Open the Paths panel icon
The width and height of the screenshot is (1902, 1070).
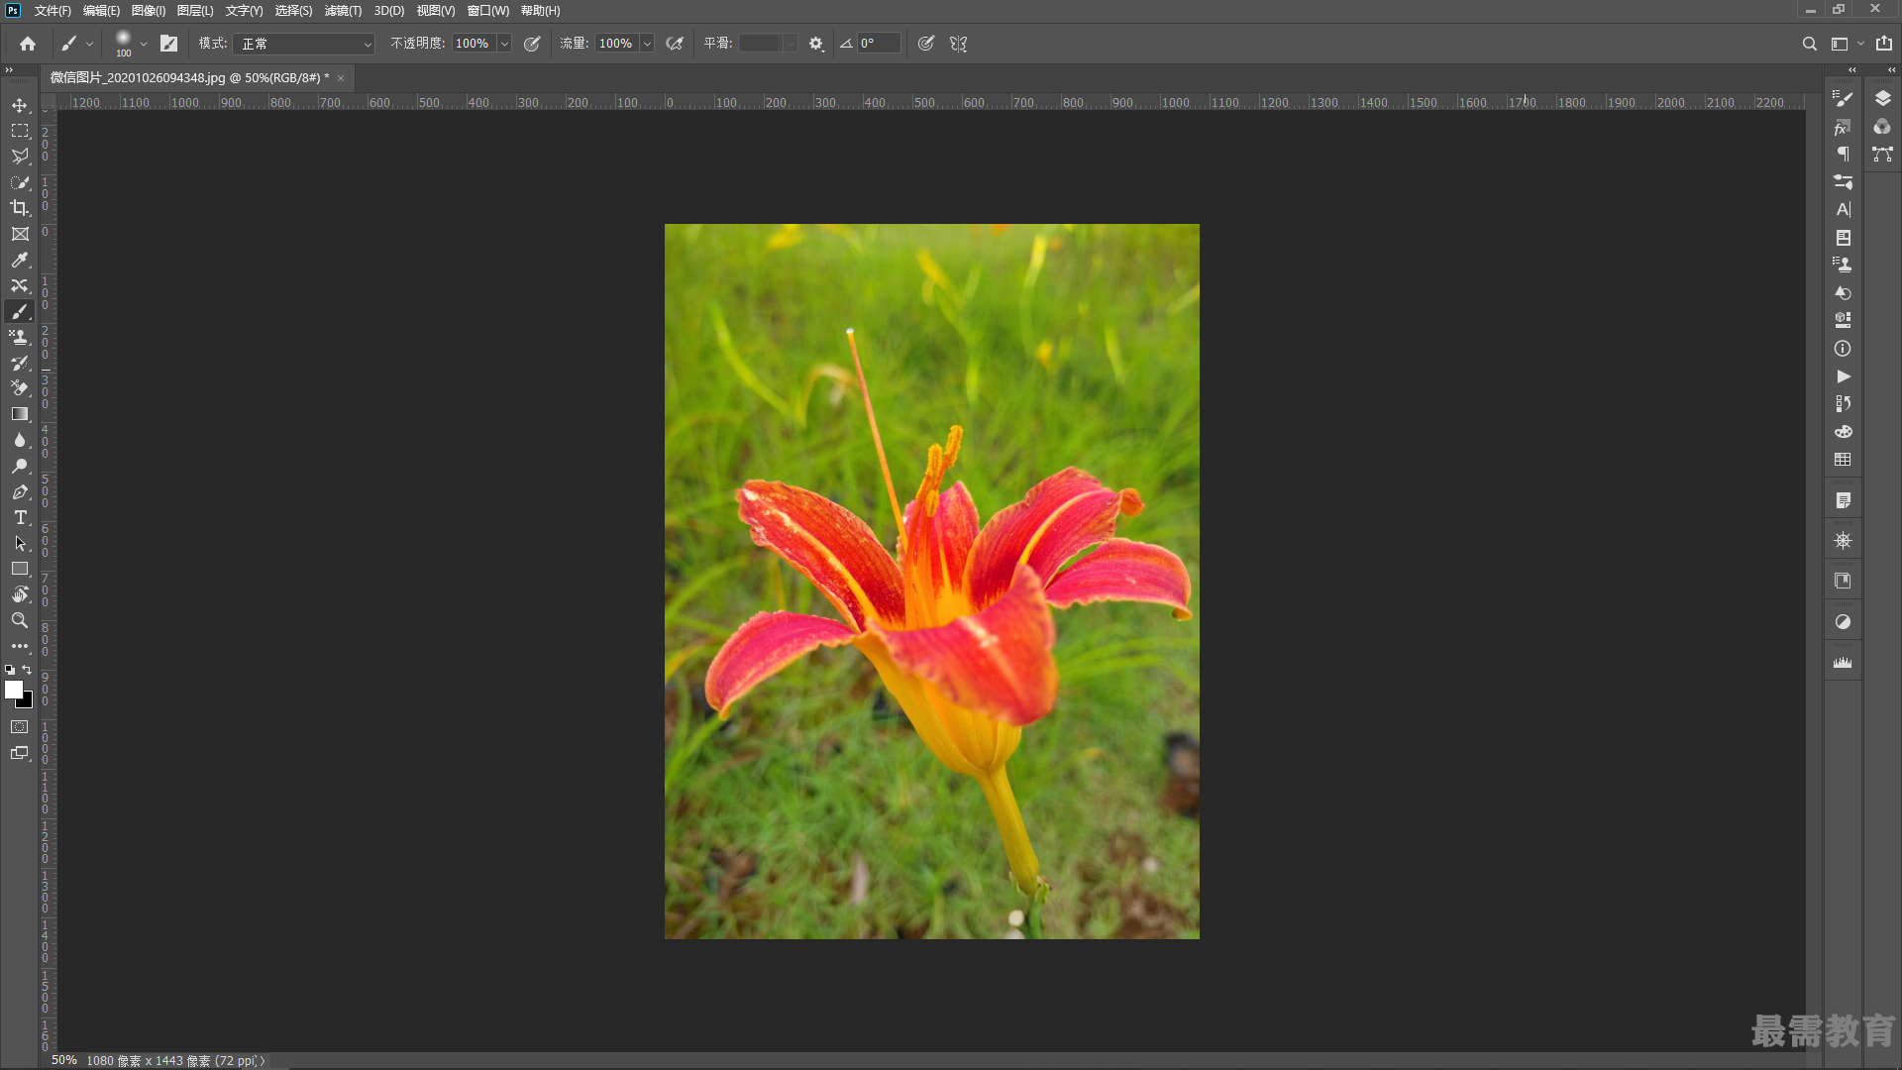point(1882,155)
